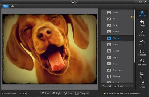Open the Crops tool
This screenshot has width=149, height=97.
pyautogui.click(x=142, y=23)
